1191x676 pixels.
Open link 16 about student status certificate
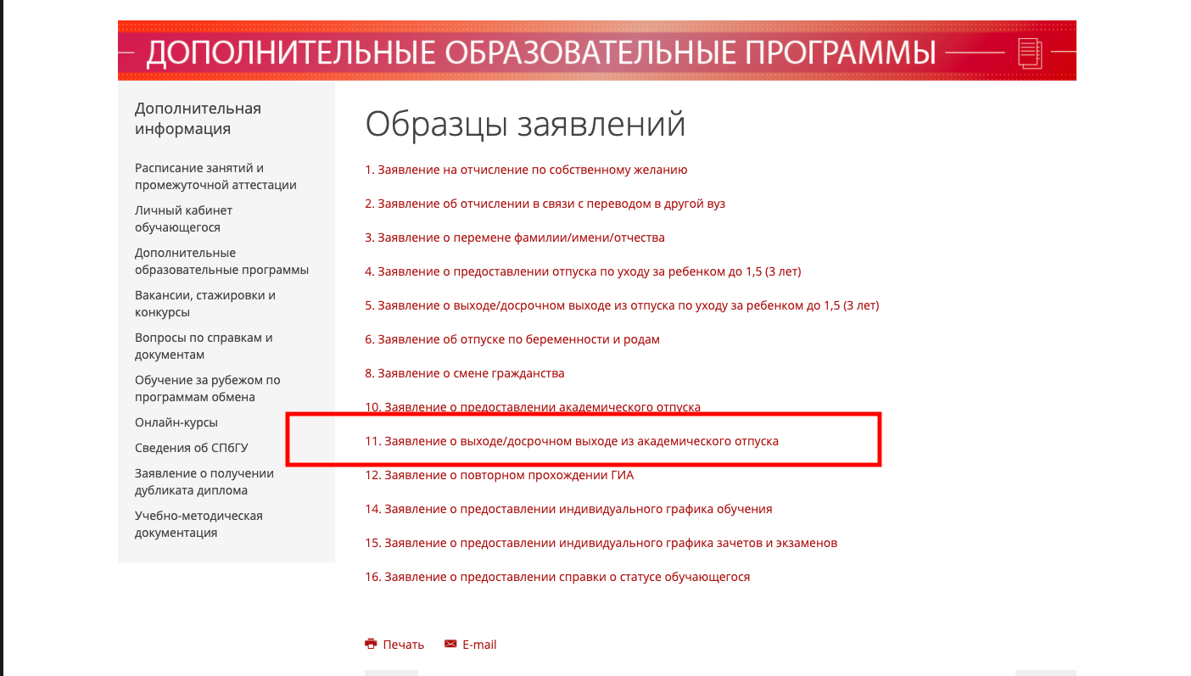tap(557, 577)
